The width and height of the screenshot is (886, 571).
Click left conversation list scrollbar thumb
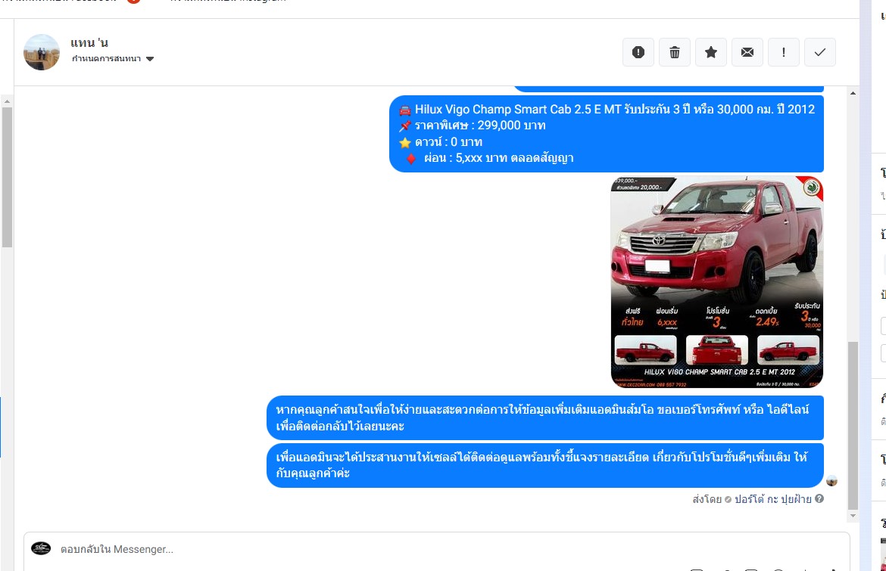tap(7, 177)
